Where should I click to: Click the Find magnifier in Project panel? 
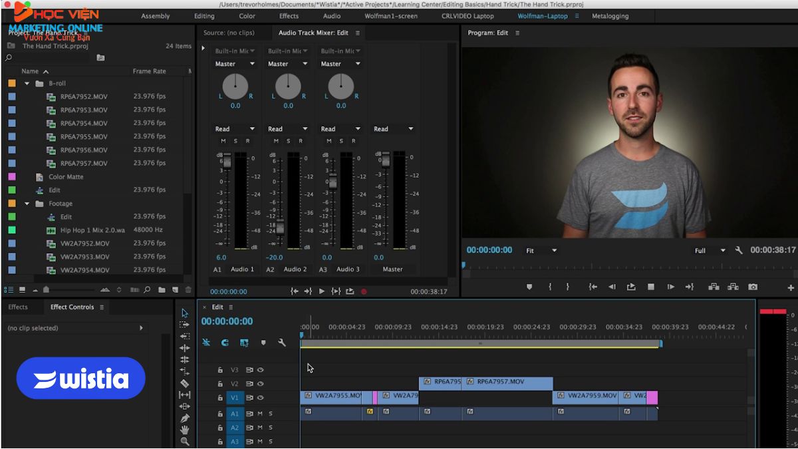click(x=146, y=290)
